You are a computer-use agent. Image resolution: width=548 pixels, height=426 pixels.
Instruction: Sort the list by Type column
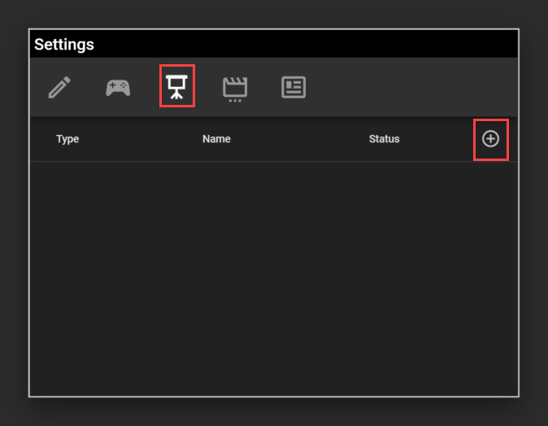click(67, 139)
